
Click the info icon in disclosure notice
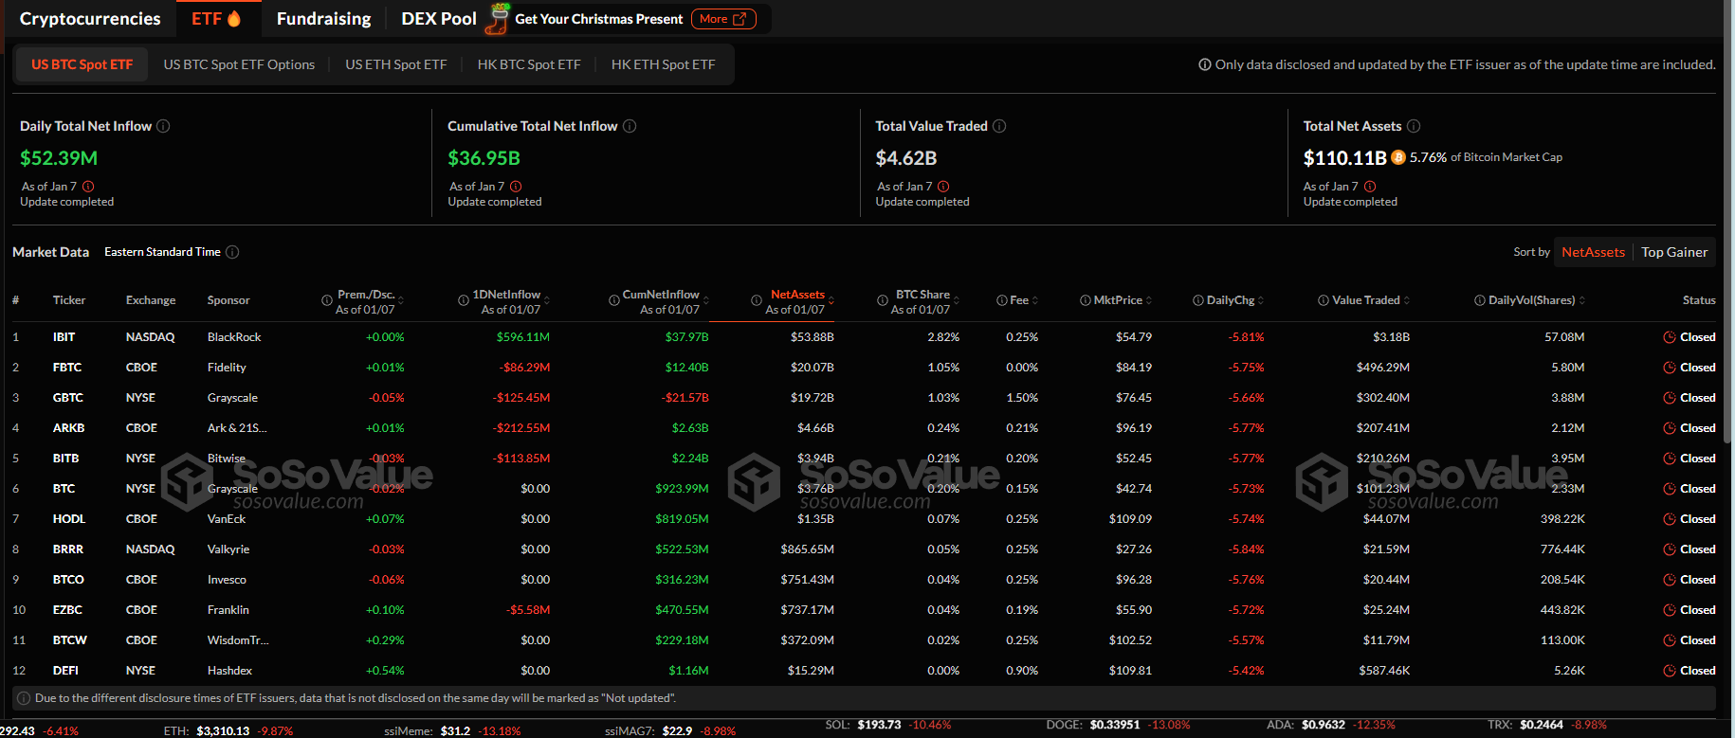pyautogui.click(x=25, y=698)
